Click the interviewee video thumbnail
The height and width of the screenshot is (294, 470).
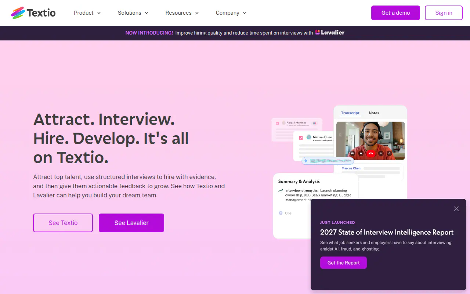coord(370,141)
